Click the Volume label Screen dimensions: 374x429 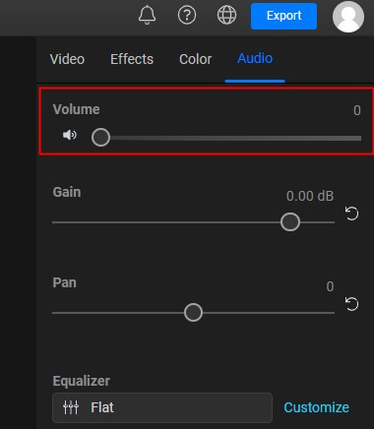(76, 109)
